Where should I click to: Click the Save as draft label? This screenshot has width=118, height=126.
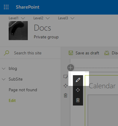pyautogui.click(x=87, y=53)
